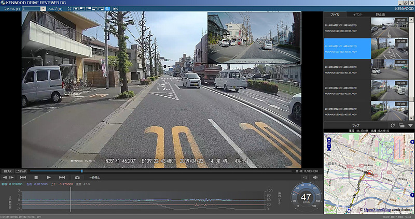
Task: Click the red vehicle position marker on map
Action: tap(369, 173)
